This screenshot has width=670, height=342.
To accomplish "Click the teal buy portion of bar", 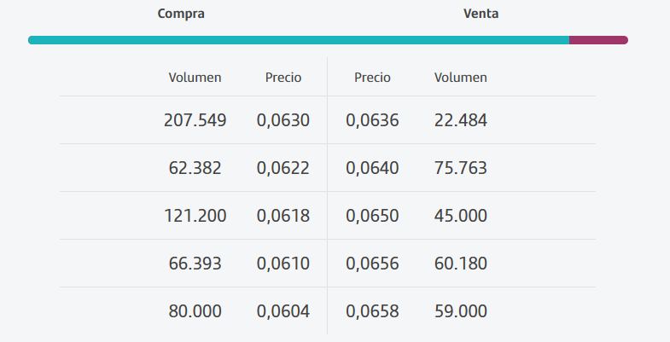I will click(299, 40).
